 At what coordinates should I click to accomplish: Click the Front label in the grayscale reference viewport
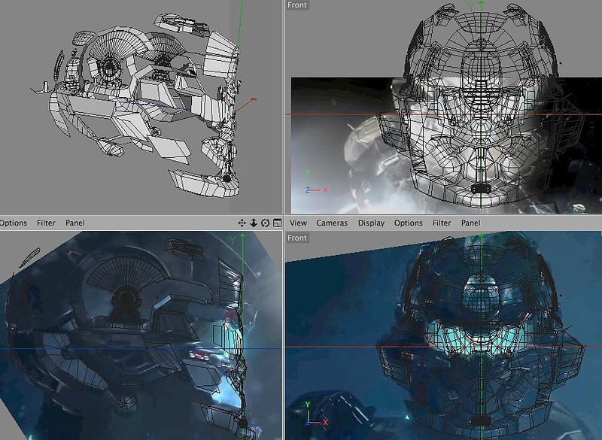(297, 5)
